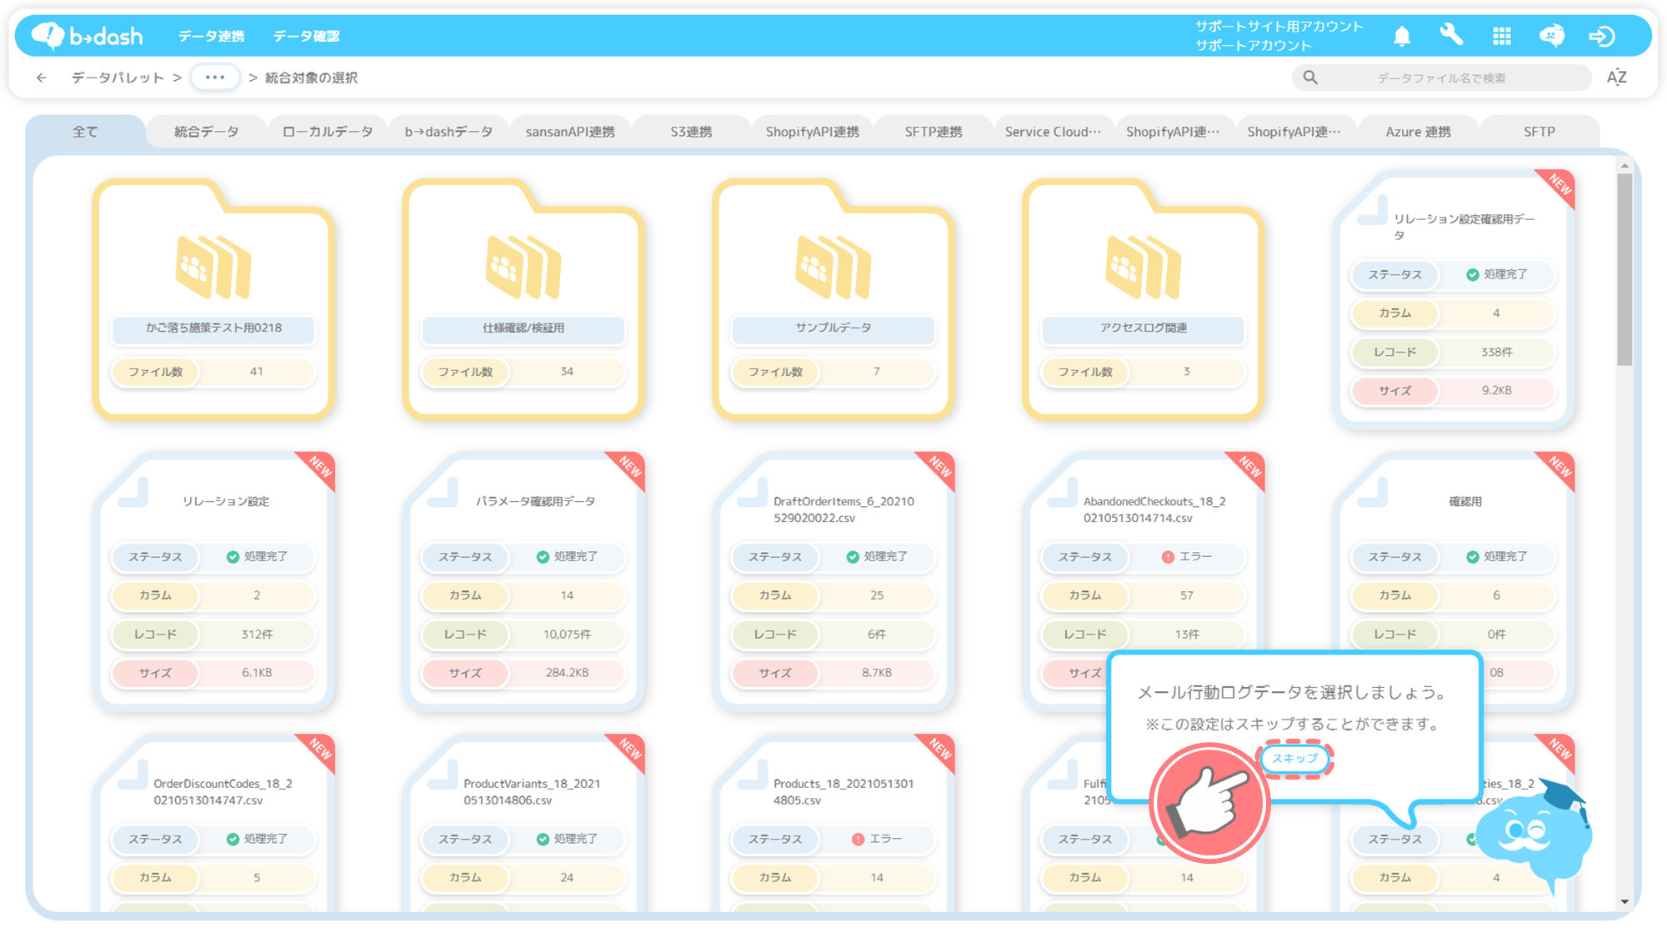Click file name ProductVariants_18_20210513014806.csv
The image size is (1667, 938).
[532, 792]
